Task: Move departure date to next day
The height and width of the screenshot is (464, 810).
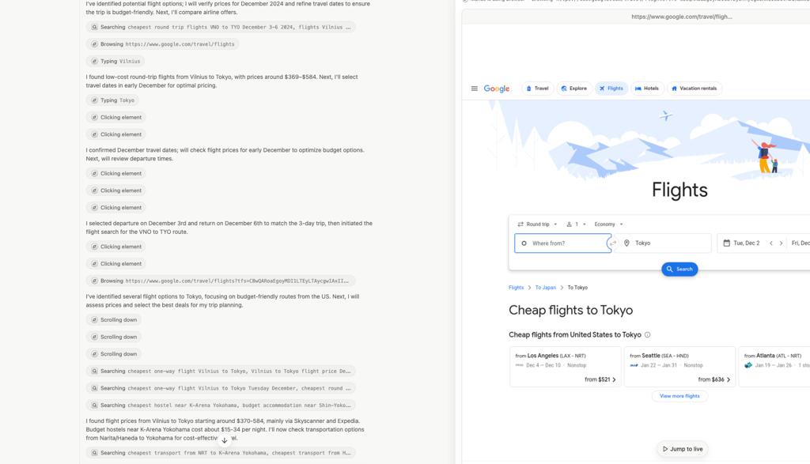Action: coord(781,243)
